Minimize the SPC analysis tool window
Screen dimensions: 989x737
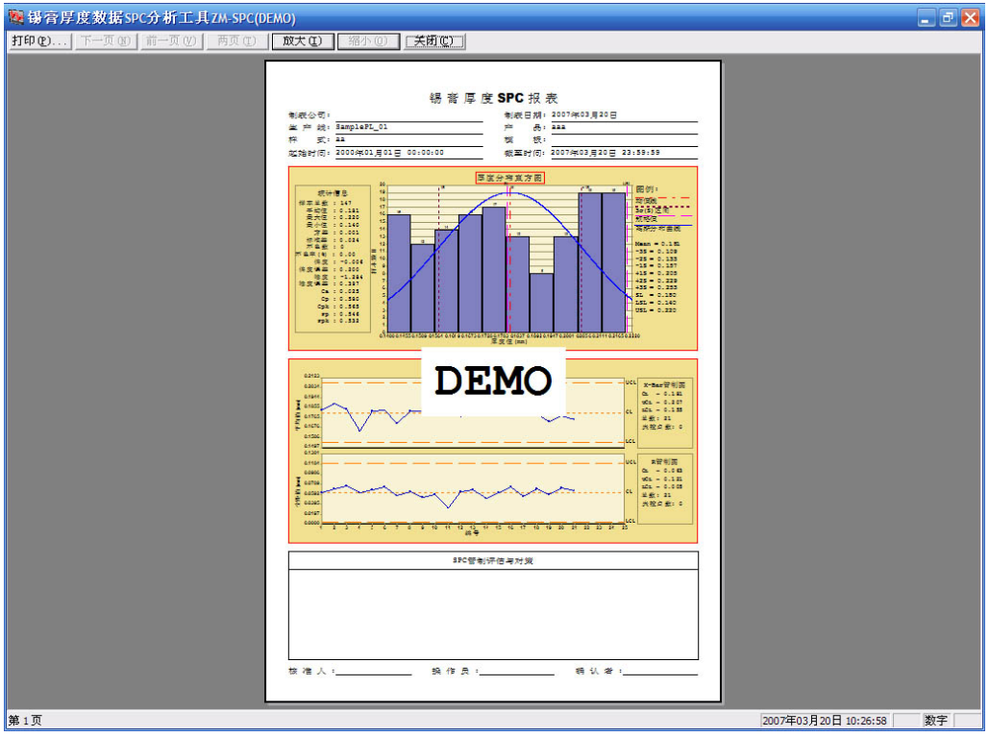pyautogui.click(x=926, y=18)
